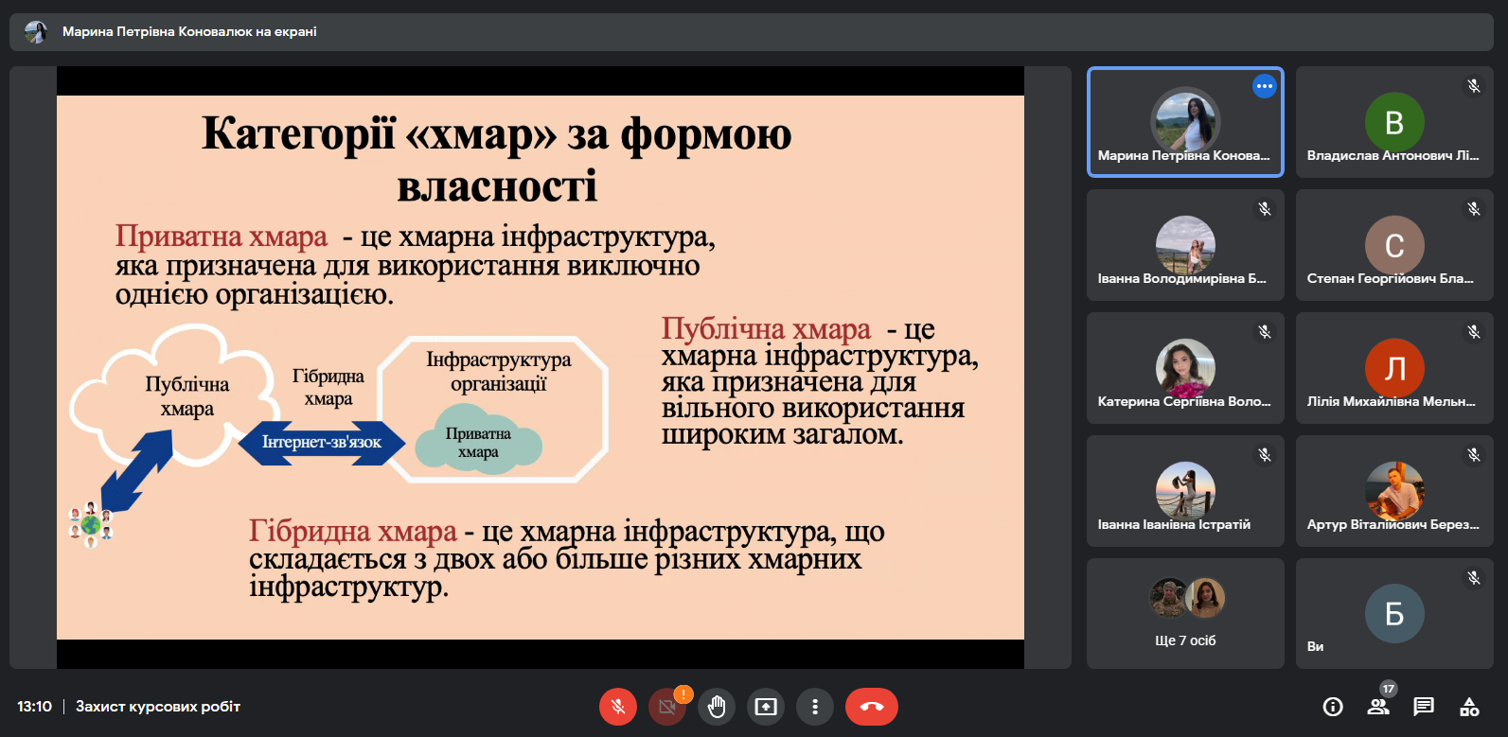
Task: Select Катерина Сергіївна participant tile
Action: pyautogui.click(x=1185, y=368)
